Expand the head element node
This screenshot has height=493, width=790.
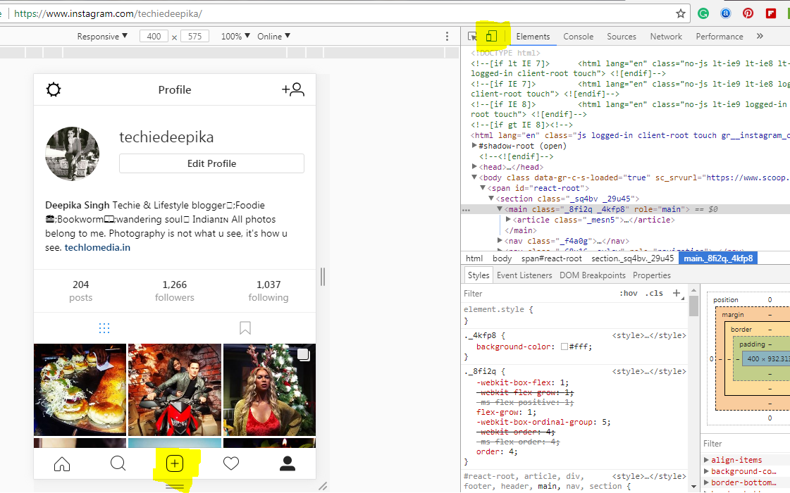tap(474, 167)
